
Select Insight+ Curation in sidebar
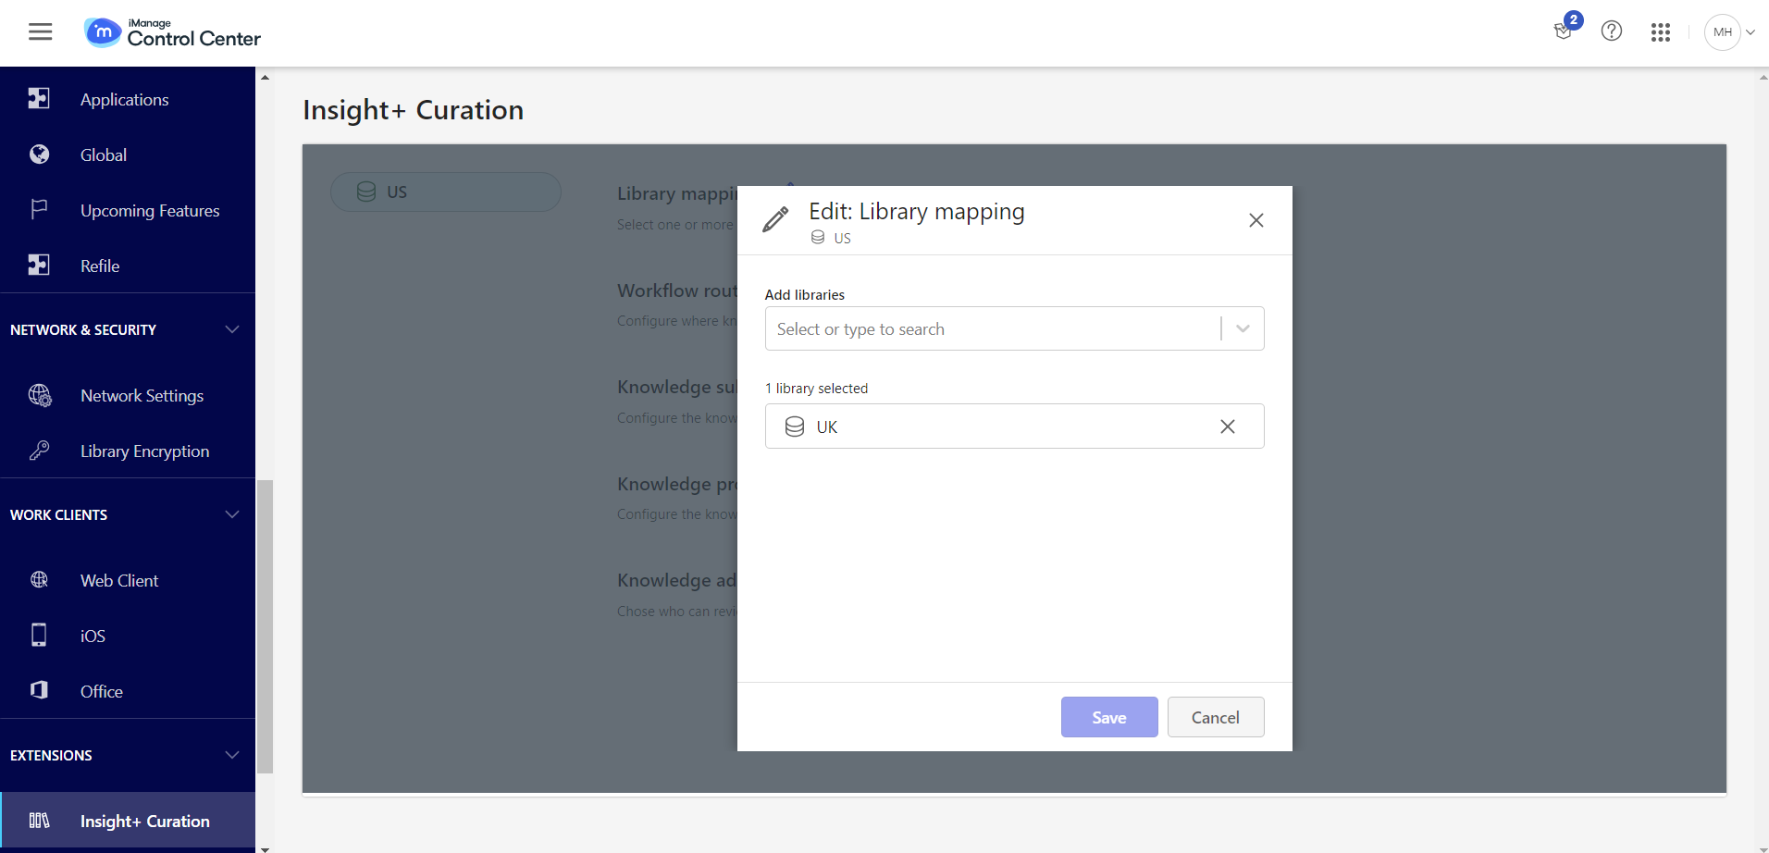(144, 822)
